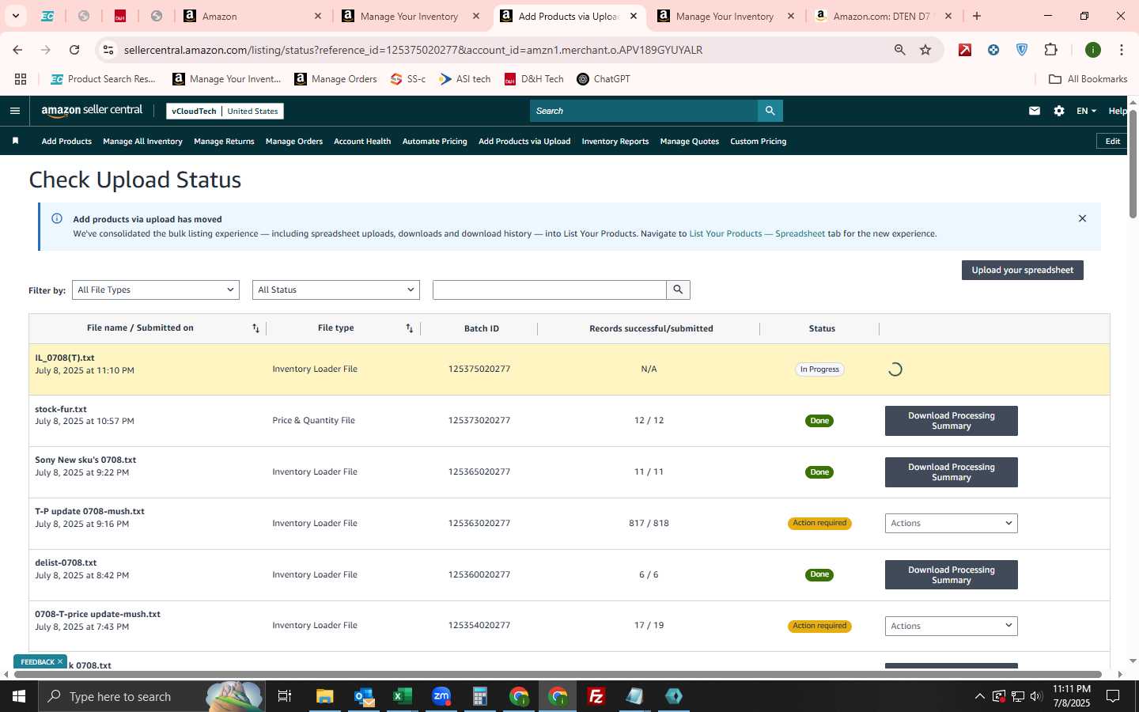Reload the page with browser refresh icon
This screenshot has height=712, width=1139.
coord(74,50)
